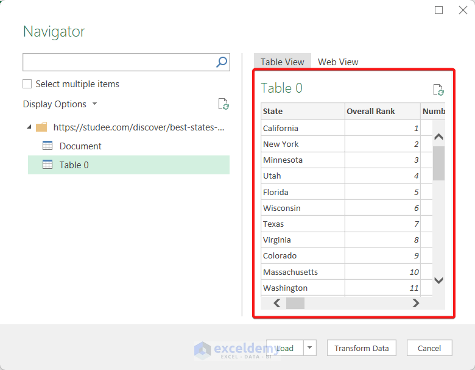Switch to the Web View tab
This screenshot has width=475, height=370.
[338, 62]
